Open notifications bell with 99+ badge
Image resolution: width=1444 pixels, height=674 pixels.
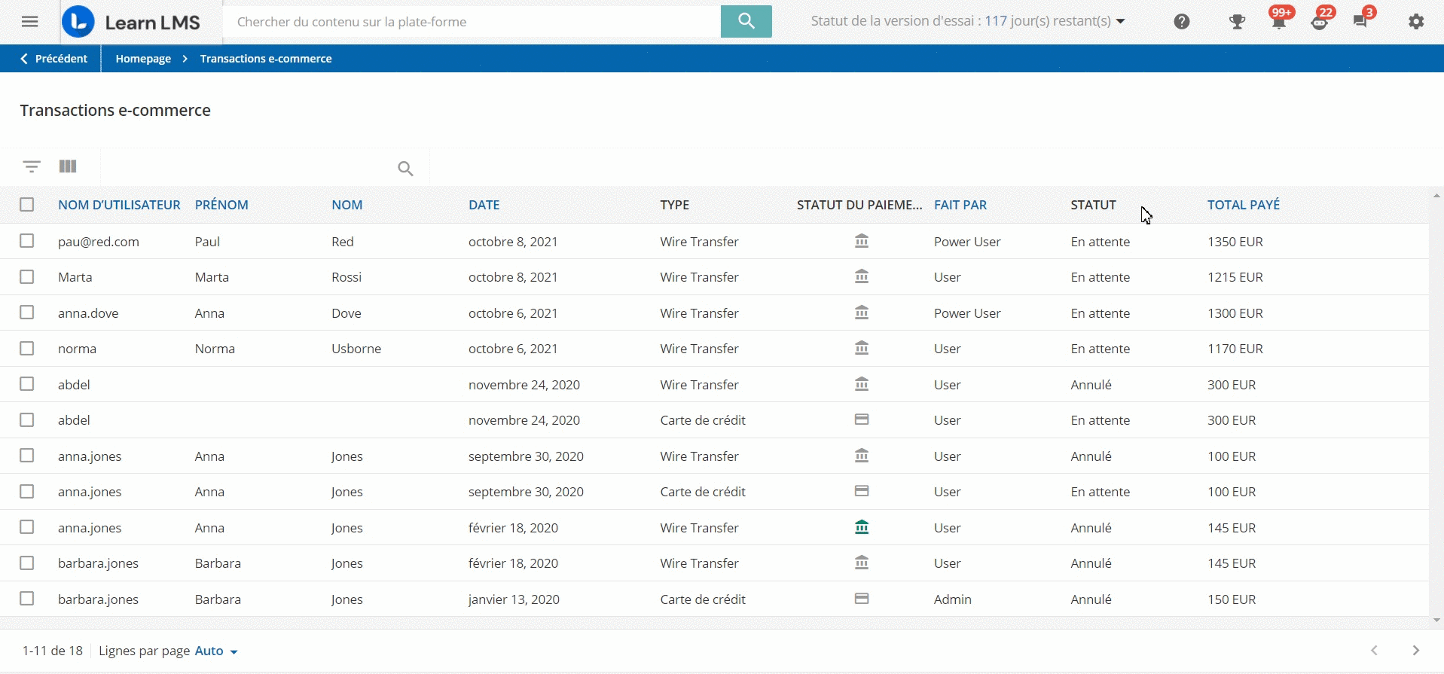pyautogui.click(x=1279, y=20)
